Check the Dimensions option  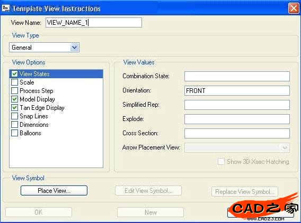(15, 124)
